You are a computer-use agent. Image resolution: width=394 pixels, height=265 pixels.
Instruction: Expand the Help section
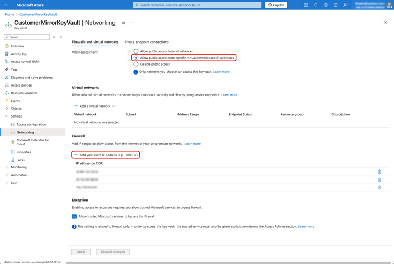click(x=7, y=183)
